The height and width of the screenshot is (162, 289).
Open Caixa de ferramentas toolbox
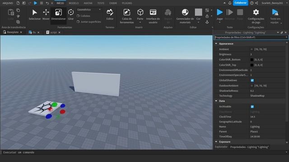tap(127, 16)
